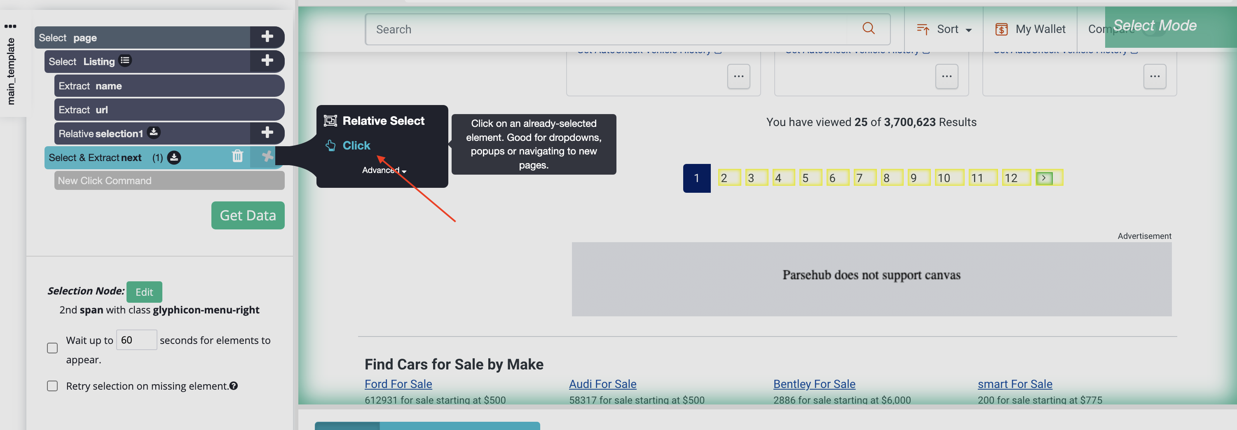This screenshot has height=430, width=1237.
Task: Click the Select Mode banner
Action: coord(1170,26)
